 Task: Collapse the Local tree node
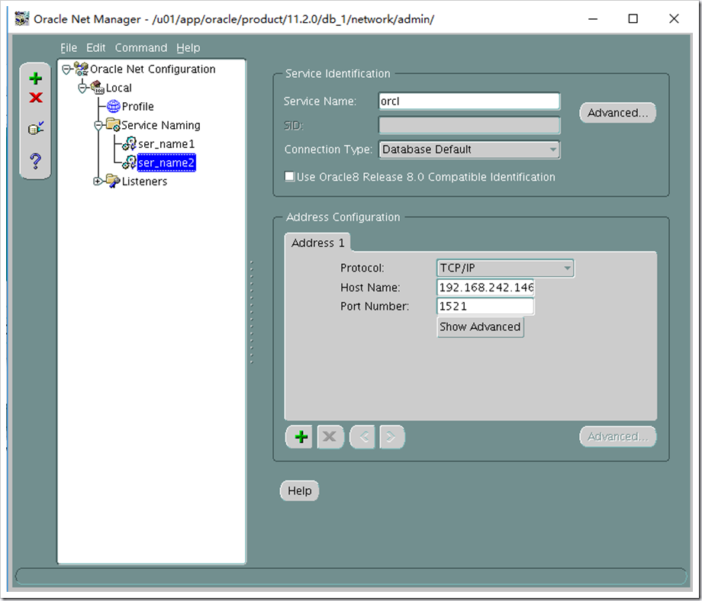click(x=82, y=88)
